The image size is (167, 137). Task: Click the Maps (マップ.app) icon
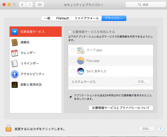point(81,50)
